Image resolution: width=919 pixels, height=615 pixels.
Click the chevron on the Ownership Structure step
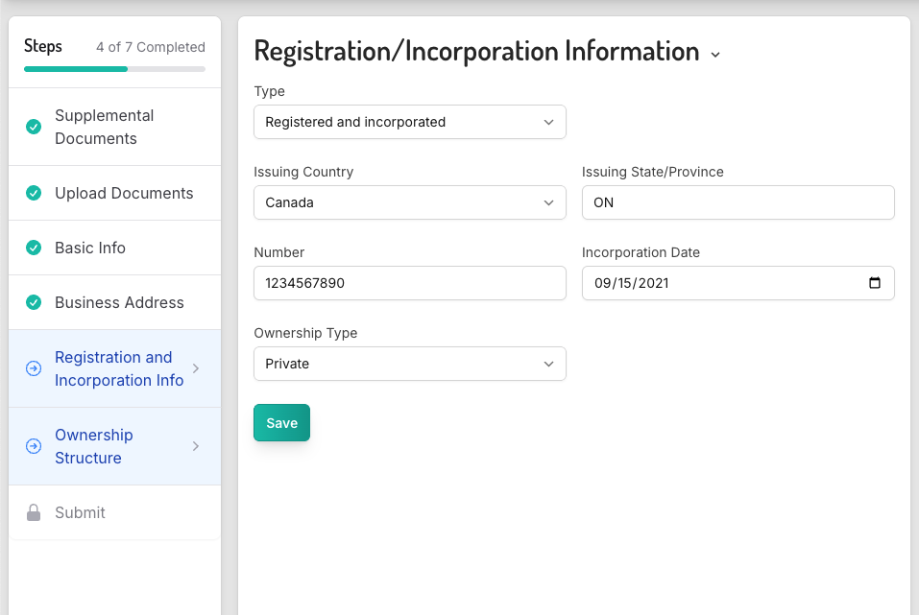tap(196, 446)
